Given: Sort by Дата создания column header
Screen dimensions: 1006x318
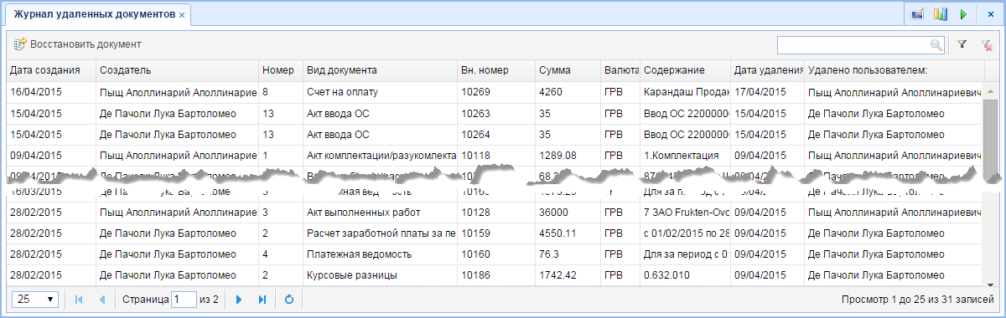Looking at the screenshot, I should coord(51,70).
